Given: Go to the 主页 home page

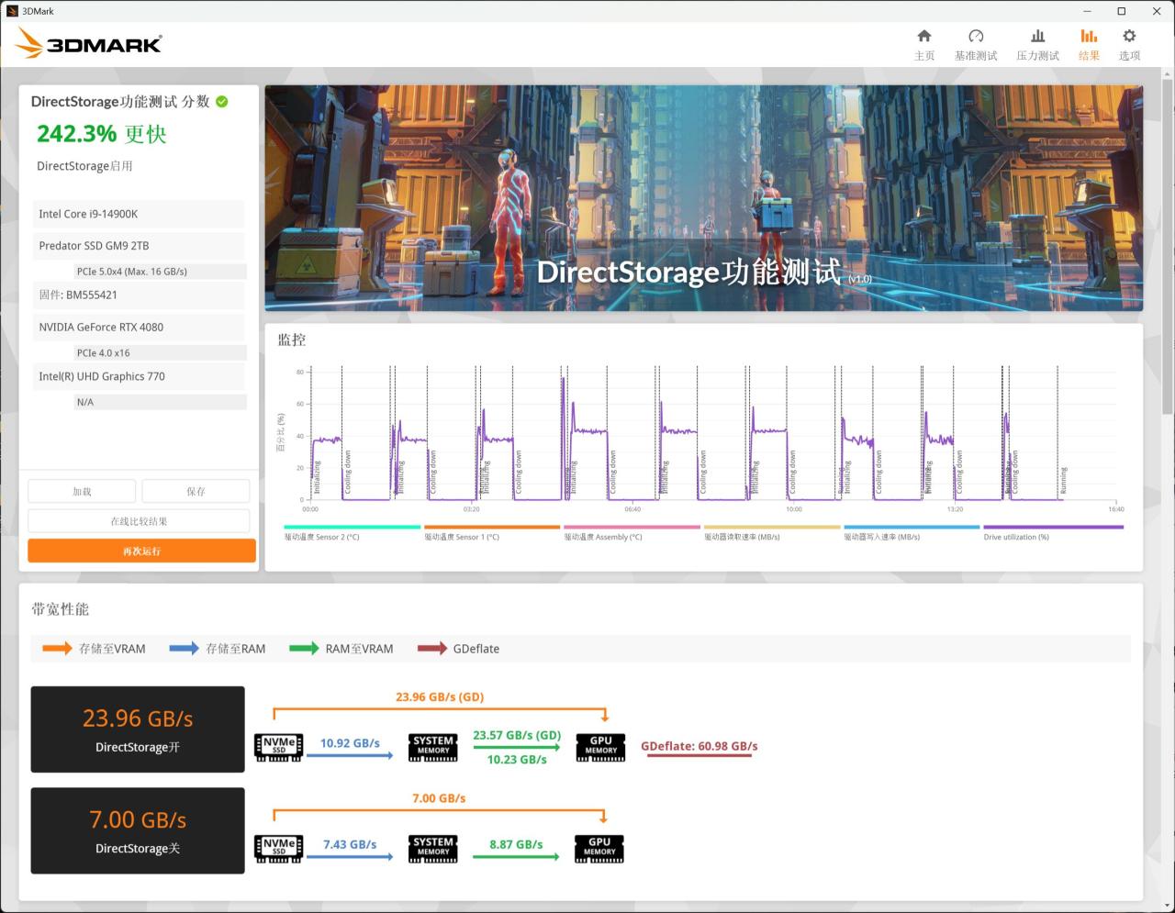Looking at the screenshot, I should [x=924, y=44].
